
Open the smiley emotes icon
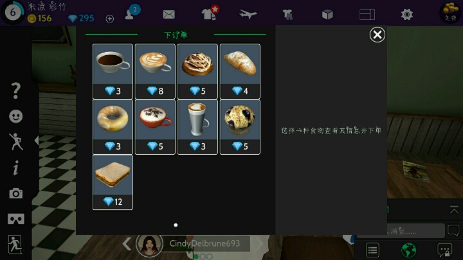pyautogui.click(x=15, y=116)
